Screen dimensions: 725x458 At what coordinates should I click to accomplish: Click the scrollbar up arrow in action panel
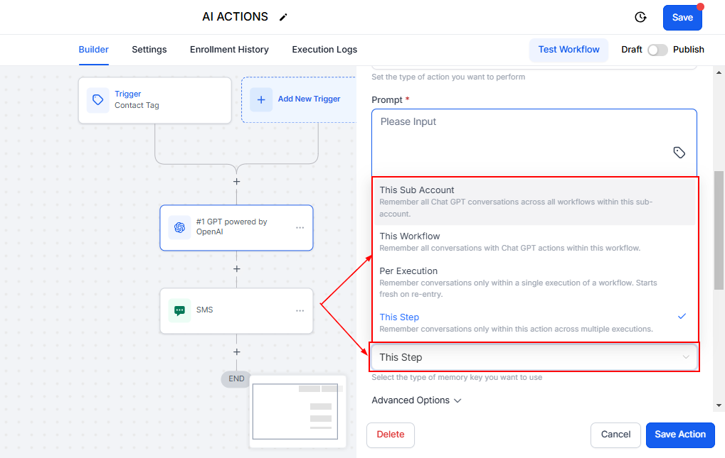click(x=719, y=72)
